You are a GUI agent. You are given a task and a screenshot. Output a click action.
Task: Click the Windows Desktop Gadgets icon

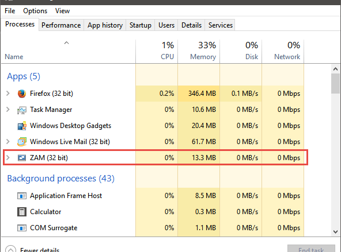click(22, 126)
